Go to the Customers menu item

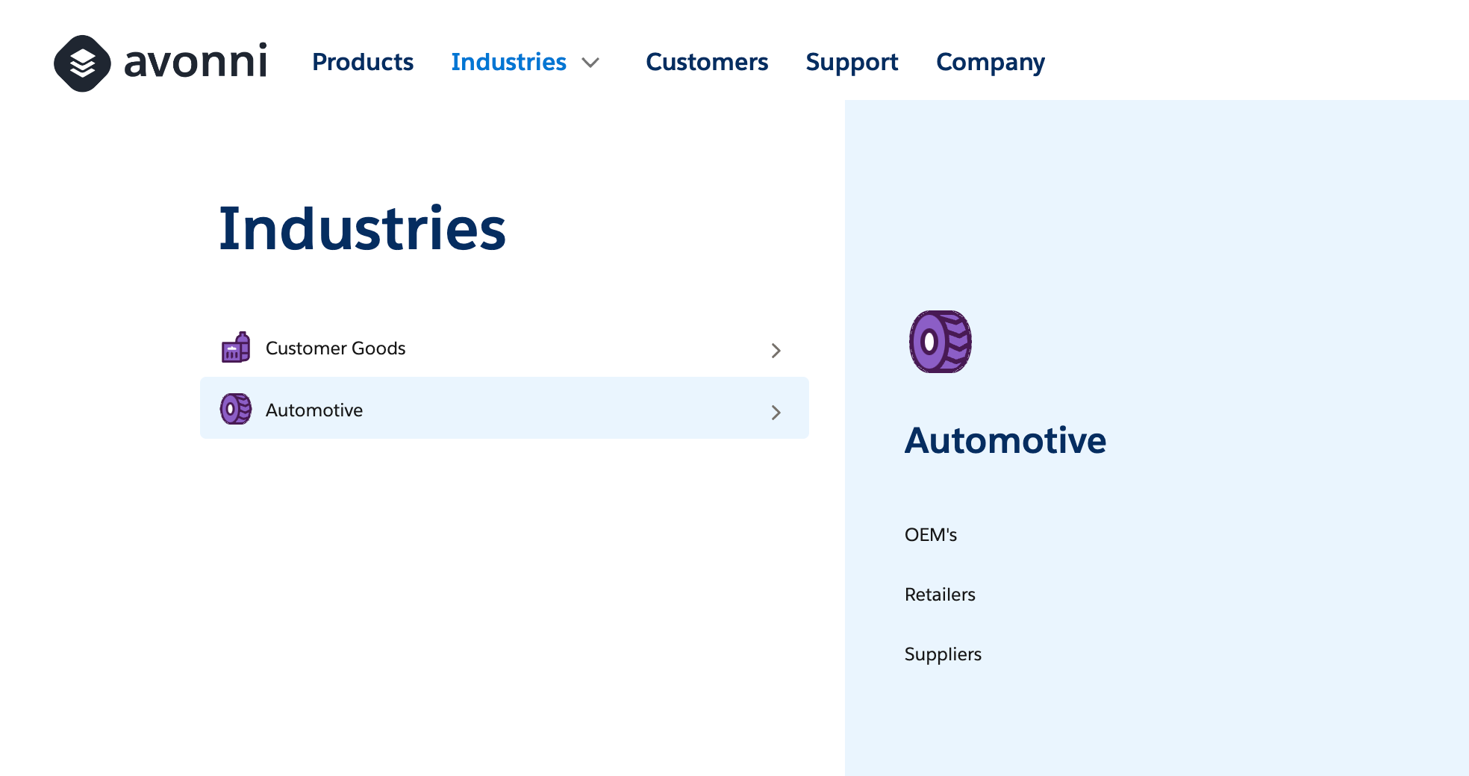tap(706, 62)
